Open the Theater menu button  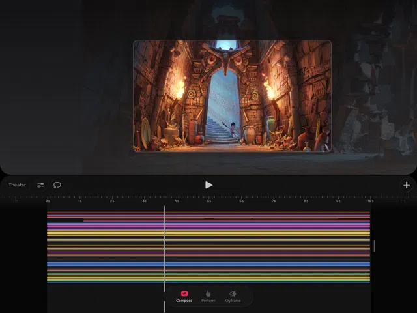(x=18, y=185)
